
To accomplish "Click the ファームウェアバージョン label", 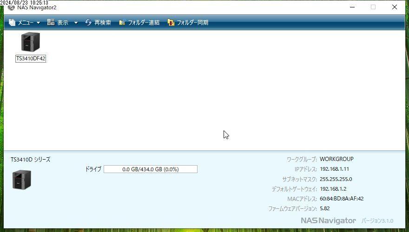I will (x=292, y=208).
